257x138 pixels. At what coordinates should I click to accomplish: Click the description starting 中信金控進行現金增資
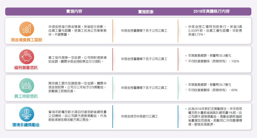[77, 31]
